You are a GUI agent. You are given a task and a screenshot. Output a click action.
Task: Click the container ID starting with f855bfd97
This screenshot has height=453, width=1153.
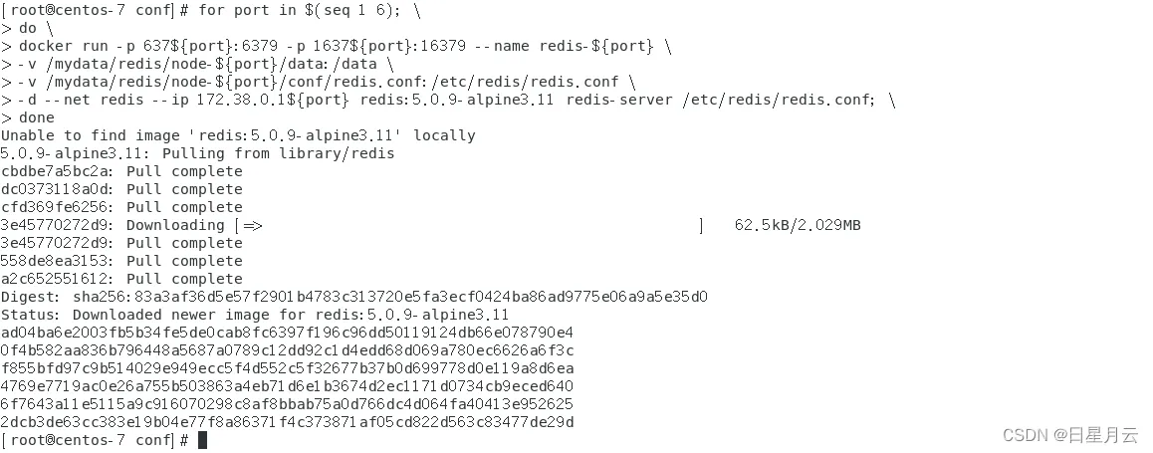pos(287,368)
